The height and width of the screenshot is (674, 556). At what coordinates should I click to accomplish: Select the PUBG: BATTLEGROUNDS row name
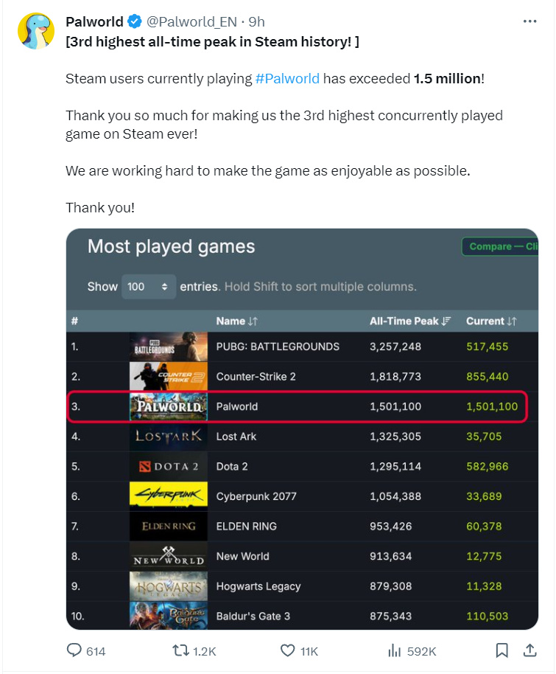[278, 347]
